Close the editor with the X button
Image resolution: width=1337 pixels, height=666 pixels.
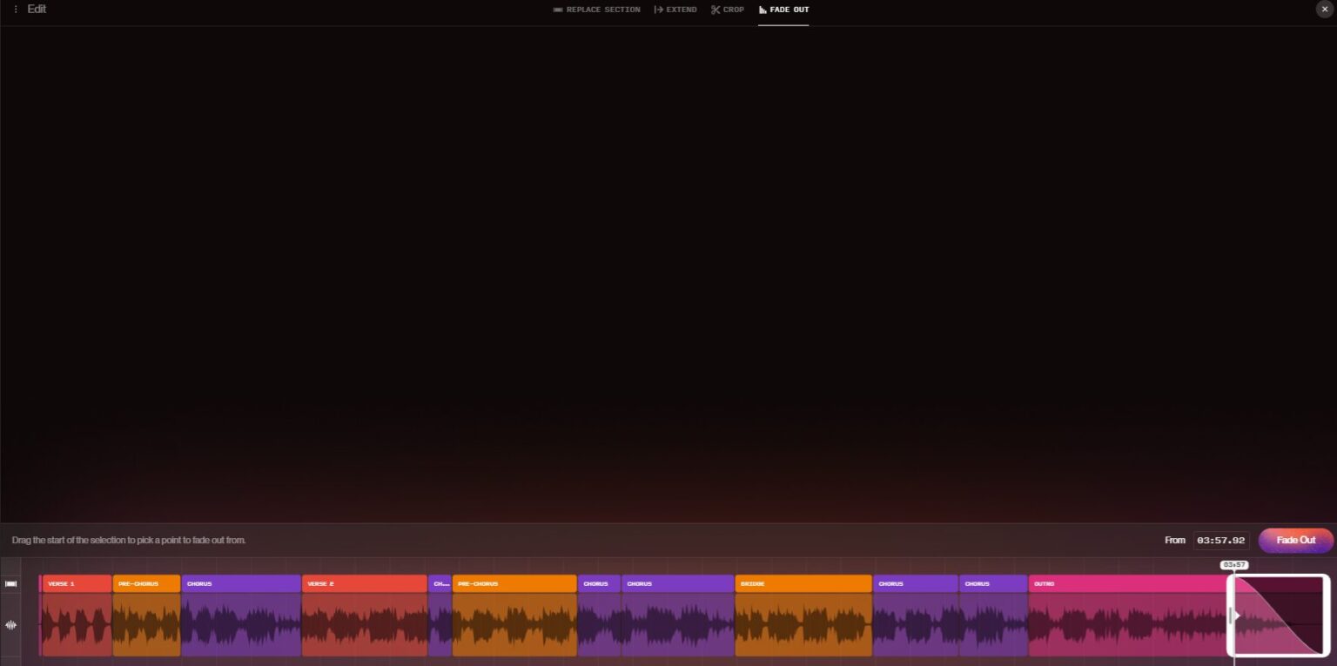point(1325,10)
